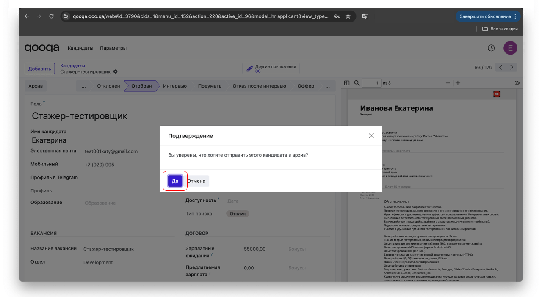542x297 pixels.
Task: Open the Параметры menu
Action: pyautogui.click(x=113, y=48)
